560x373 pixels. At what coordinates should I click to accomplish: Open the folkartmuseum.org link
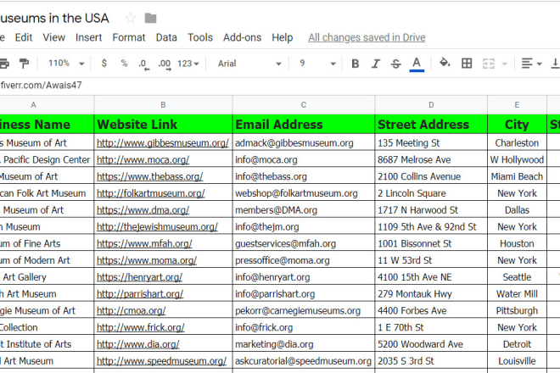[x=151, y=193]
